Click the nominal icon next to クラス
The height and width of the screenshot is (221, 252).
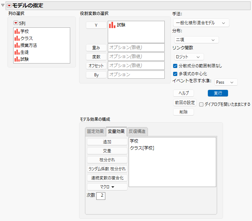coord(17,39)
